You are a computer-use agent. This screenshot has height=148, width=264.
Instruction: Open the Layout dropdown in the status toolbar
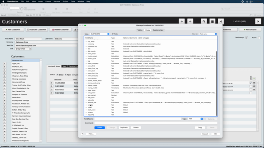tap(15, 15)
